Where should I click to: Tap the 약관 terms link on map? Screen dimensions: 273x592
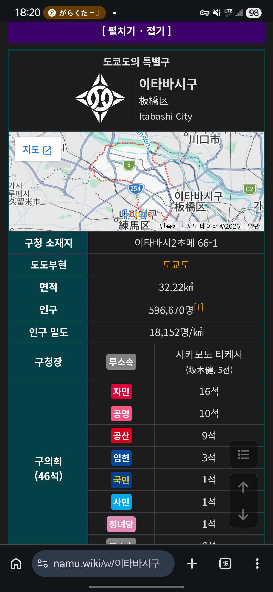(254, 226)
